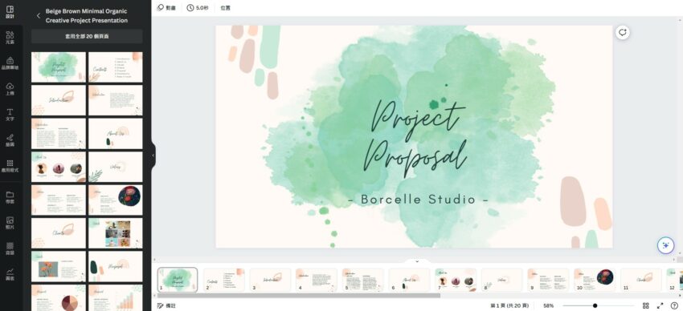
Task: Select page 9 thumbnail in filmstrip
Action: coord(548,279)
